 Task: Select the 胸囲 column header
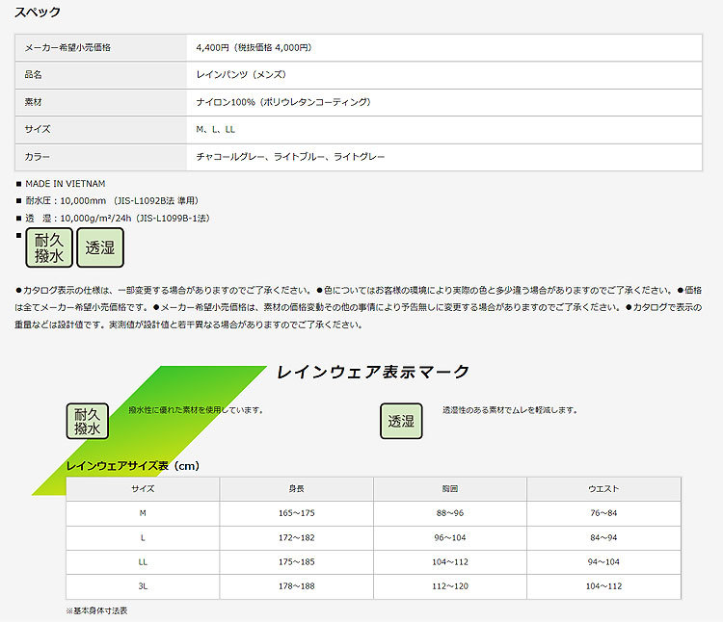[450, 489]
